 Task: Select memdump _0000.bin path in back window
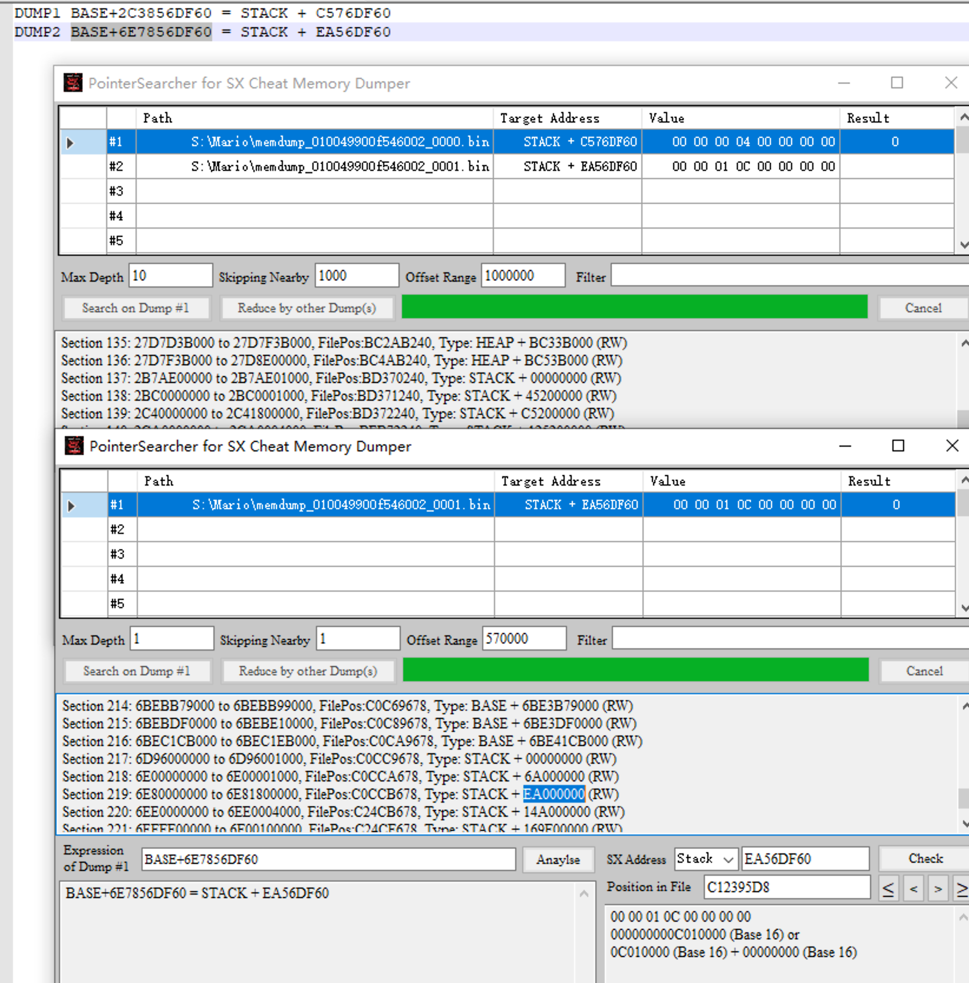pos(315,142)
